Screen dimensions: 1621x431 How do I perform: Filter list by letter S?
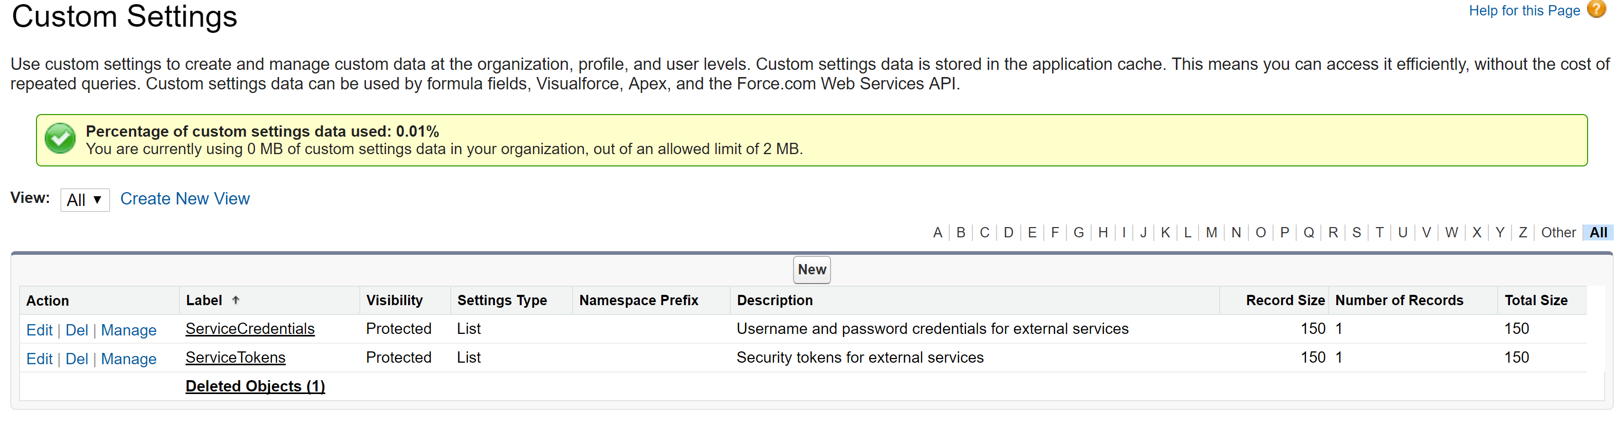tap(1356, 233)
